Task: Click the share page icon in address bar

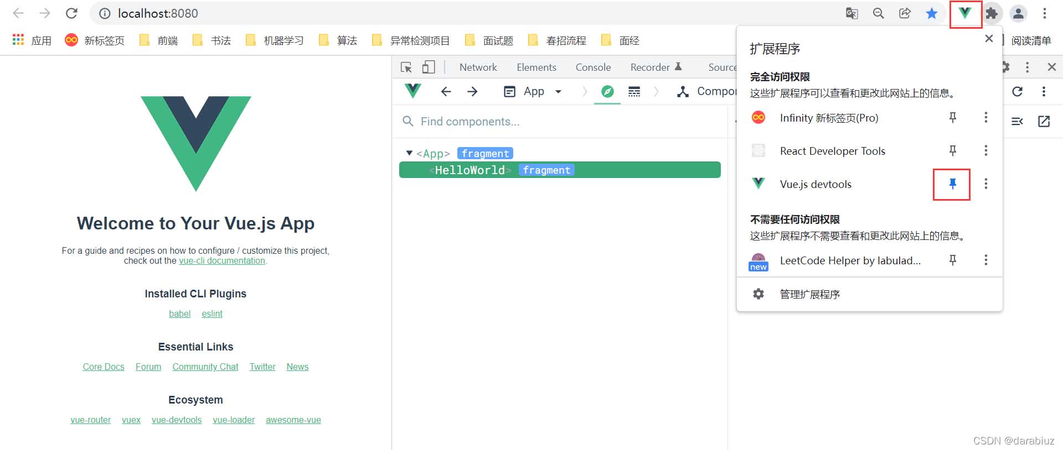Action: tap(905, 13)
